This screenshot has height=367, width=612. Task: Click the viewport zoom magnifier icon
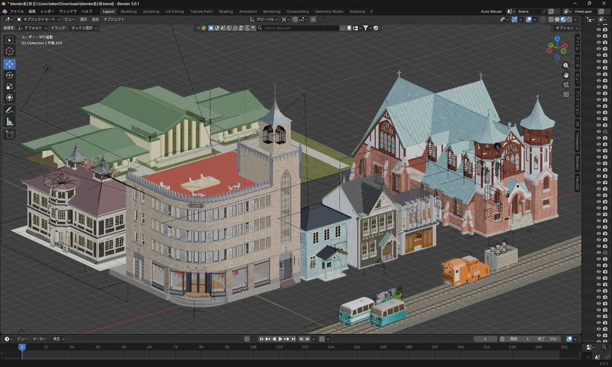[x=566, y=65]
